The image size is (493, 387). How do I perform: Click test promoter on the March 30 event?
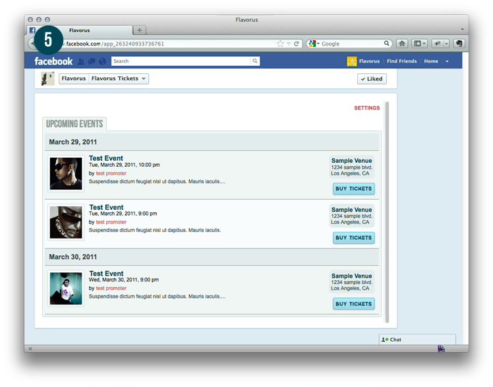click(x=111, y=288)
